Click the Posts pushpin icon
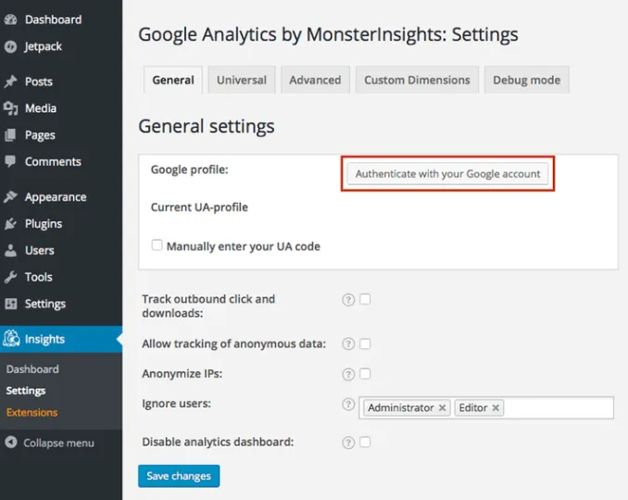 coord(11,81)
